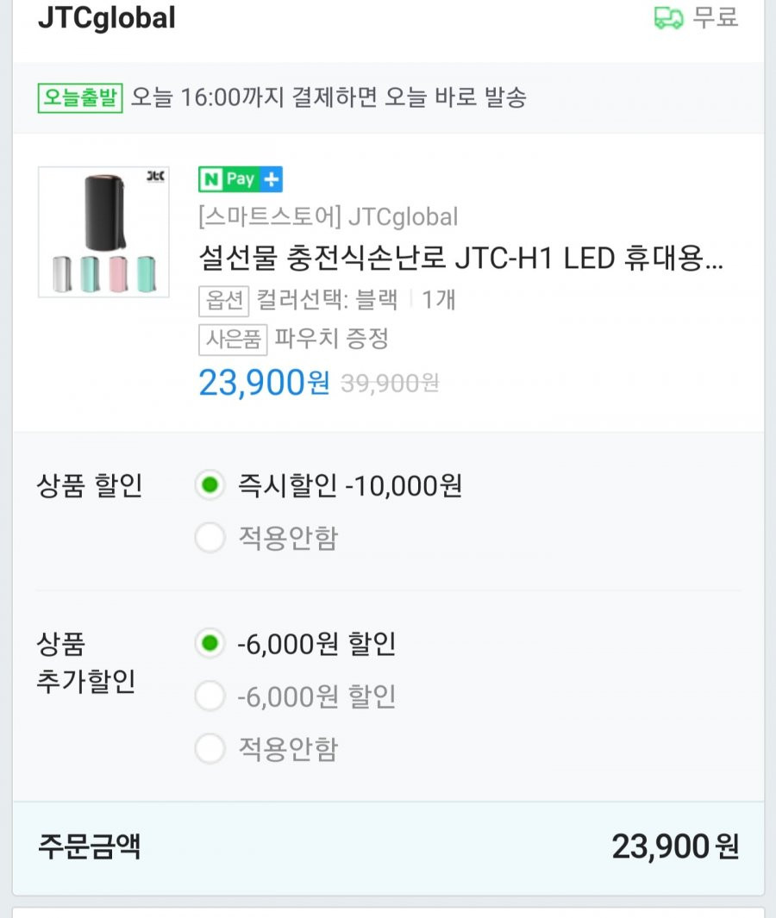
Task: Open the 설선물 충전식손난로 product title
Action: tap(461, 259)
